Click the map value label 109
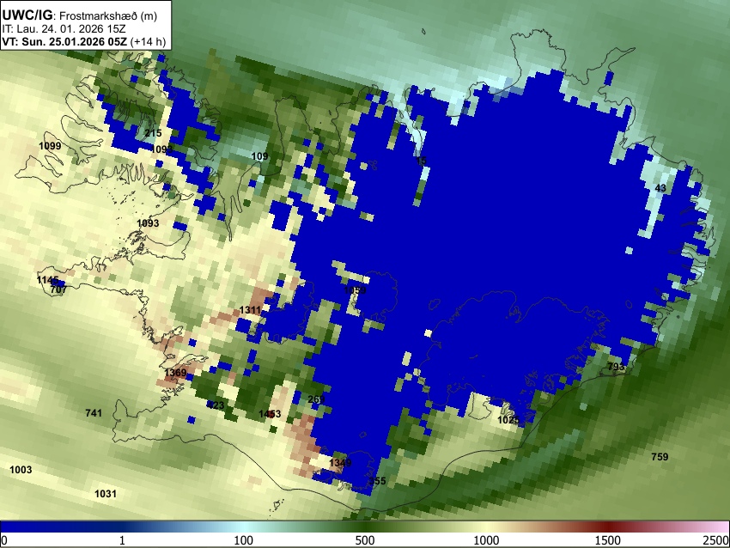 (259, 156)
